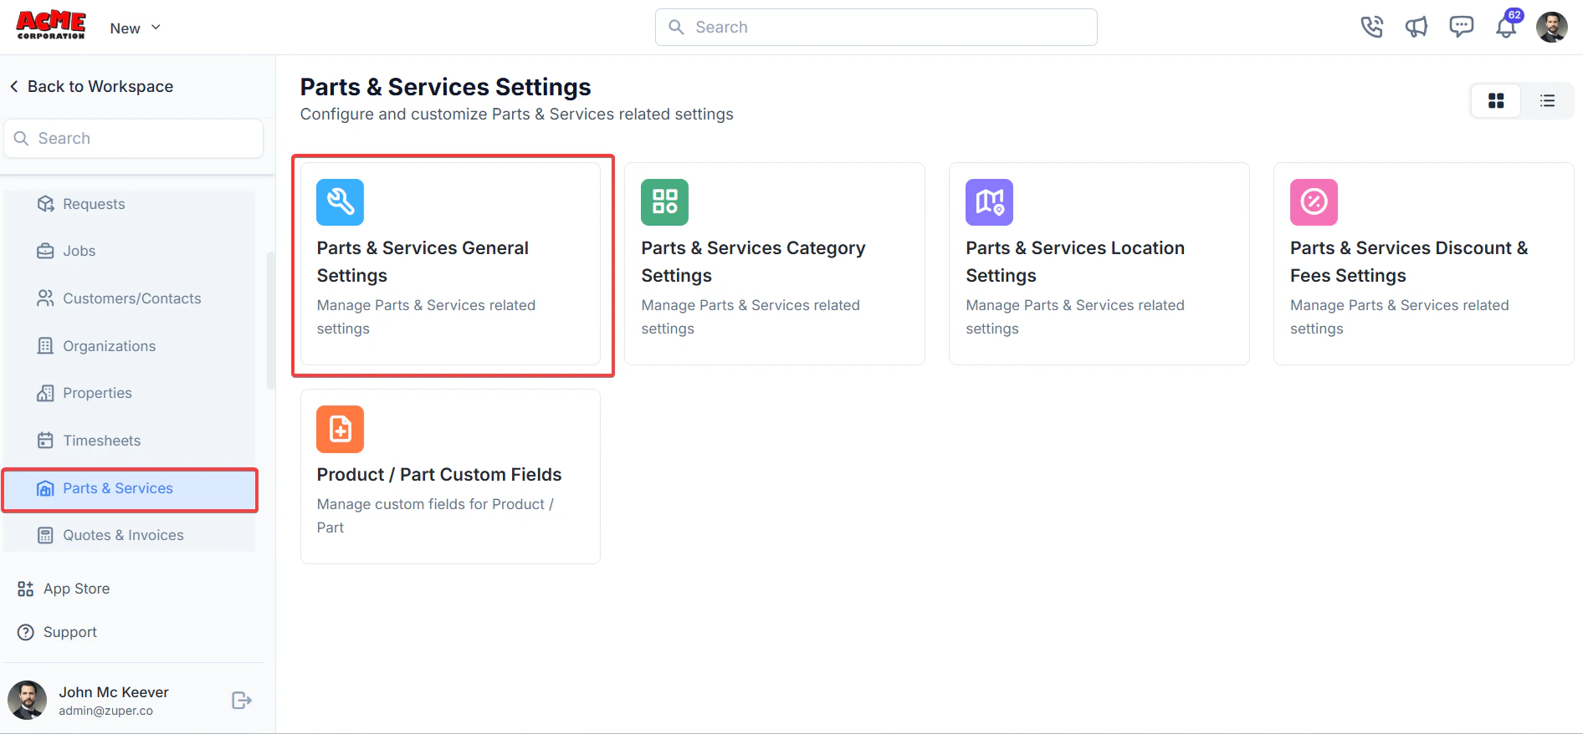The height and width of the screenshot is (734, 1583).
Task: Switch to list view layout
Action: coord(1547,101)
